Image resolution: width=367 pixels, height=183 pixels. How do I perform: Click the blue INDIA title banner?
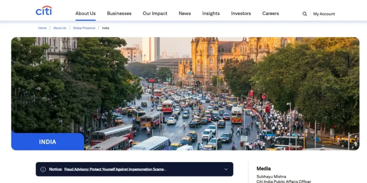point(48,142)
